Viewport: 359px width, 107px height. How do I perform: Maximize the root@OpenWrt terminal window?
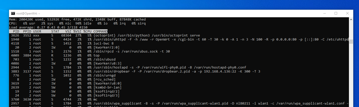336,13
